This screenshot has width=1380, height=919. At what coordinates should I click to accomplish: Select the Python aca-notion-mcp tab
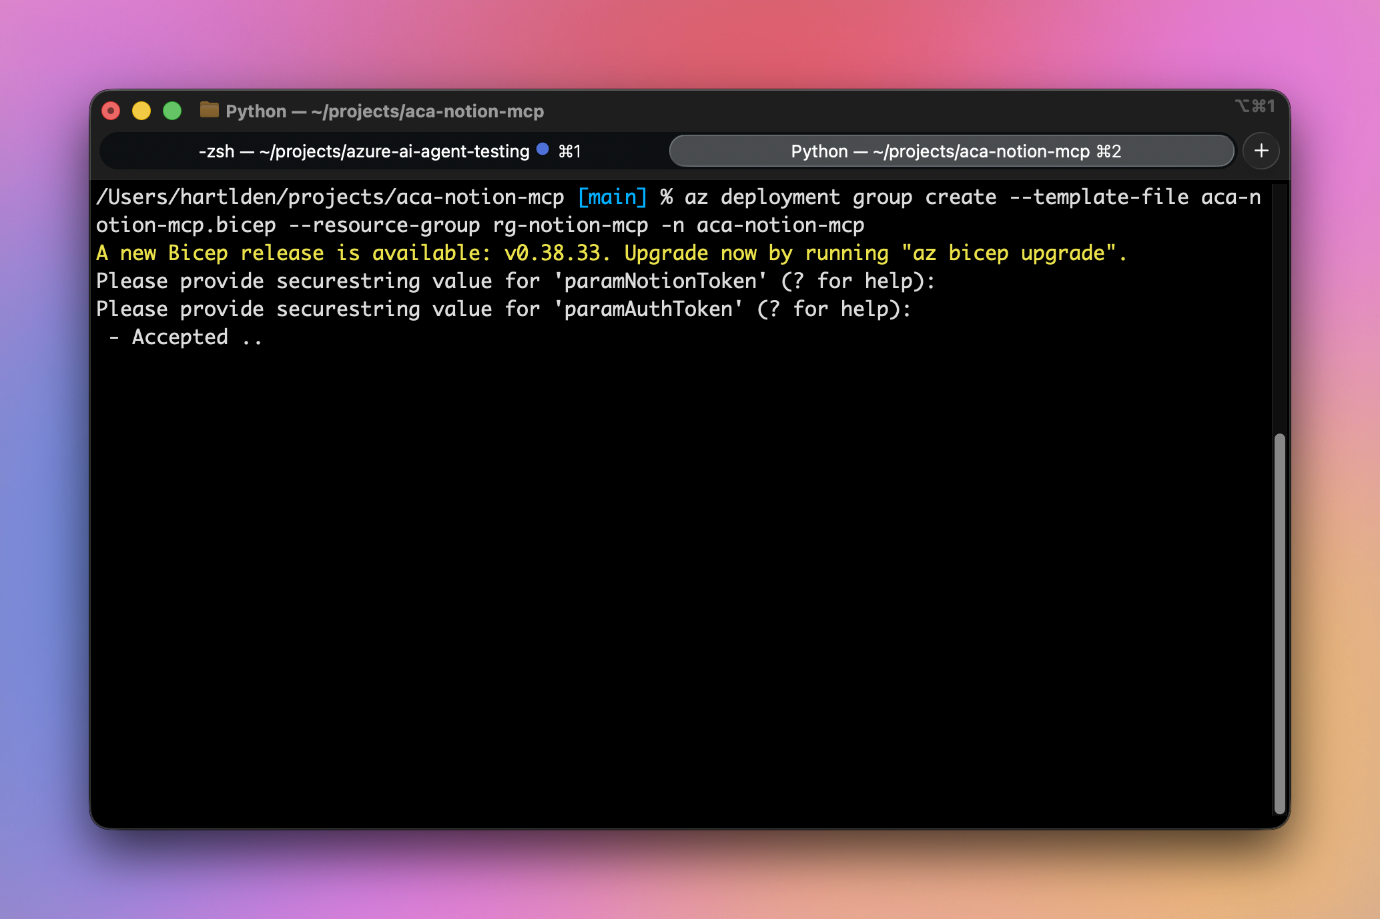coord(940,151)
